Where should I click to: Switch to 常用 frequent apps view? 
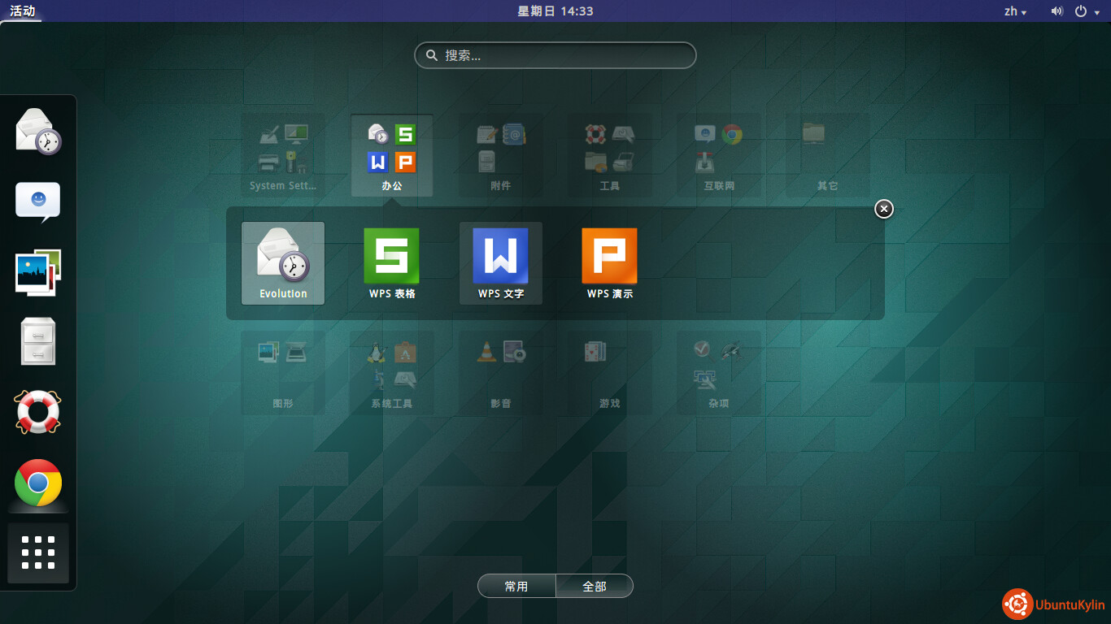tap(516, 586)
